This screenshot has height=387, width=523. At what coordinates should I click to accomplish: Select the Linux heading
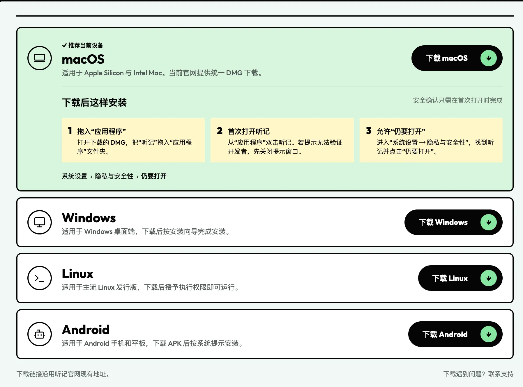click(x=77, y=274)
